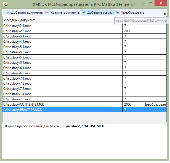Click the Журнал преобразования для файла label
This screenshot has width=170, height=163.
point(32,126)
